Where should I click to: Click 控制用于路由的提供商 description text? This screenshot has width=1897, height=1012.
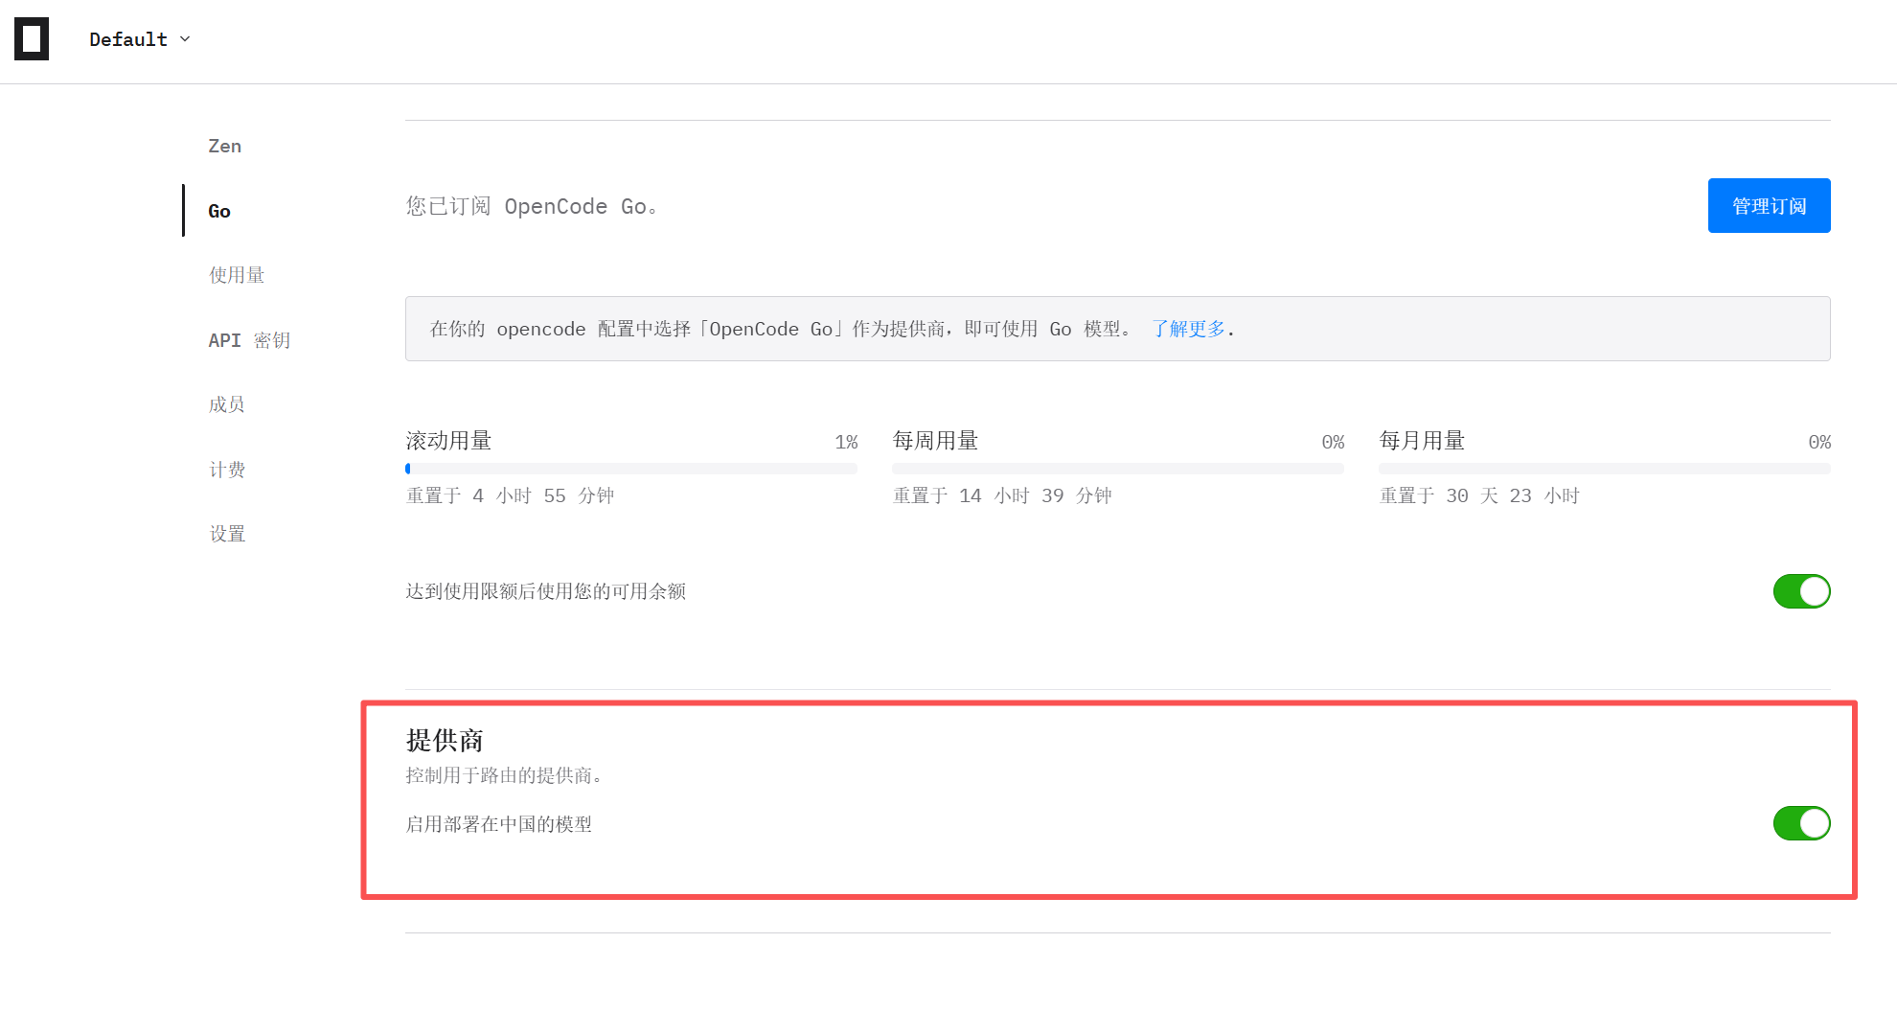click(x=504, y=775)
